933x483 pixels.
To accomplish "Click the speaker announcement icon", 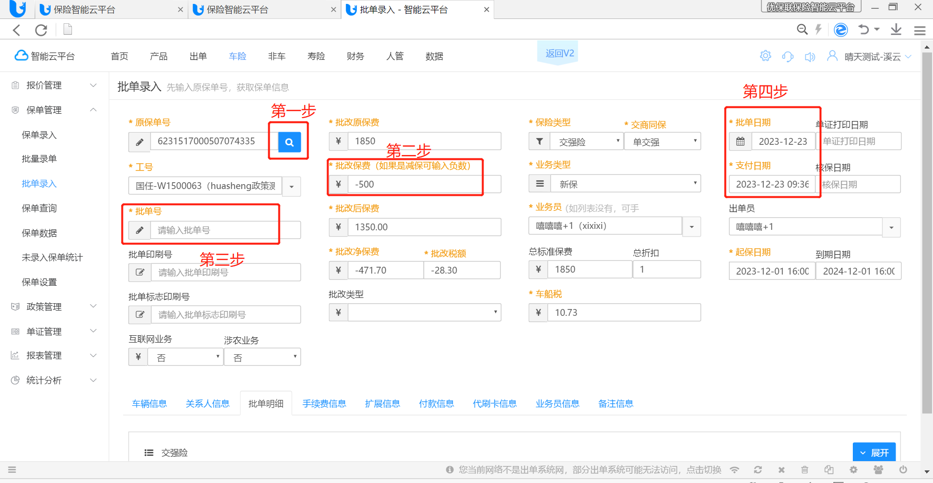I will coord(810,57).
